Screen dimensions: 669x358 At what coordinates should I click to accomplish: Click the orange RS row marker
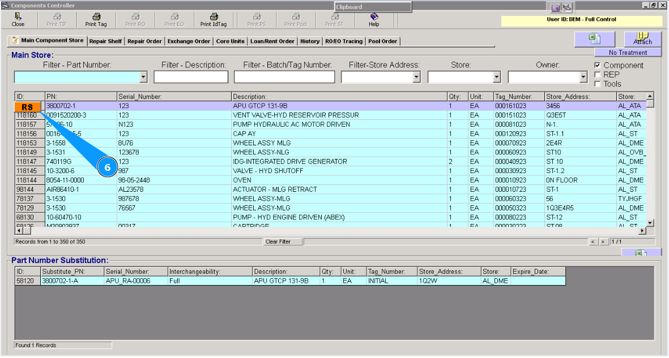[x=28, y=107]
